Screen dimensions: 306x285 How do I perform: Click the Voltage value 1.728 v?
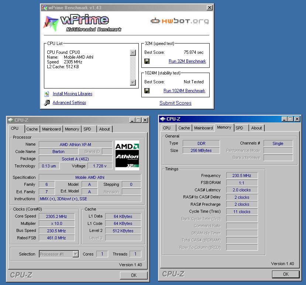click(x=100, y=166)
